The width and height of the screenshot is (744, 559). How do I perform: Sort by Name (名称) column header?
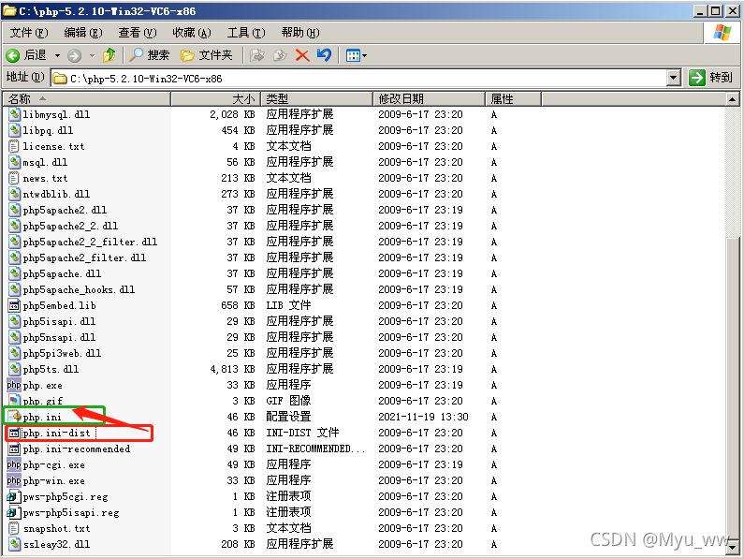pos(87,99)
